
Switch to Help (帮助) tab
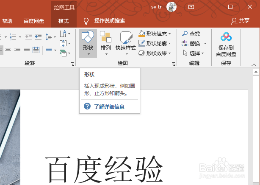[7, 21]
